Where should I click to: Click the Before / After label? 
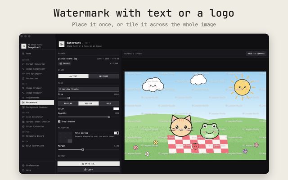tap(133, 54)
